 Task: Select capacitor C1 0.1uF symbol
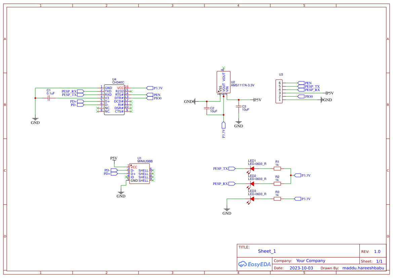pos(49,98)
